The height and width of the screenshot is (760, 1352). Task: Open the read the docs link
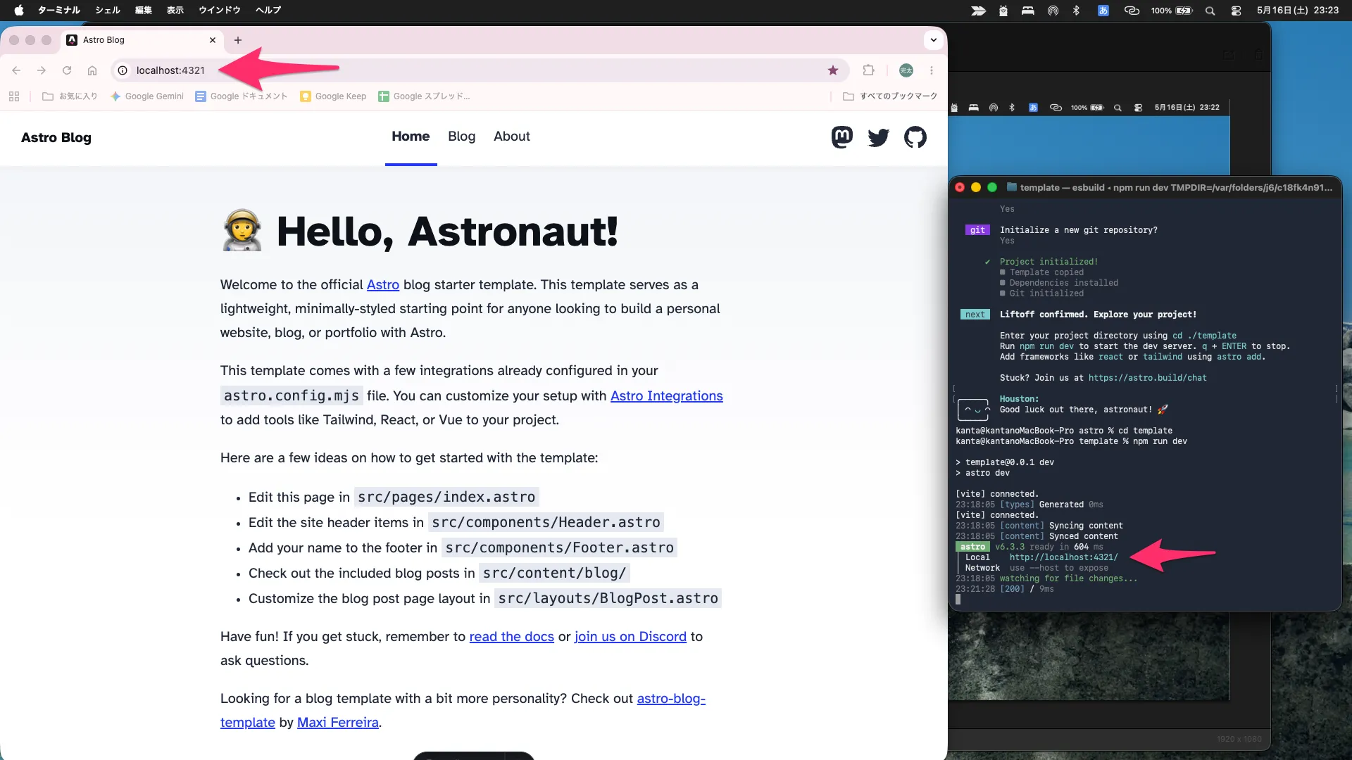[512, 637]
